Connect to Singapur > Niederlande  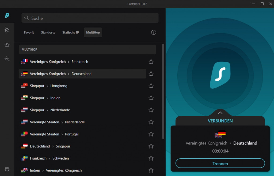(x=82, y=110)
